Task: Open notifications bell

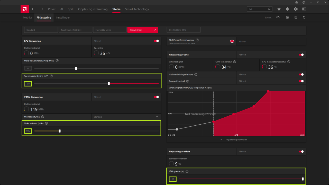Action: (x=287, y=9)
